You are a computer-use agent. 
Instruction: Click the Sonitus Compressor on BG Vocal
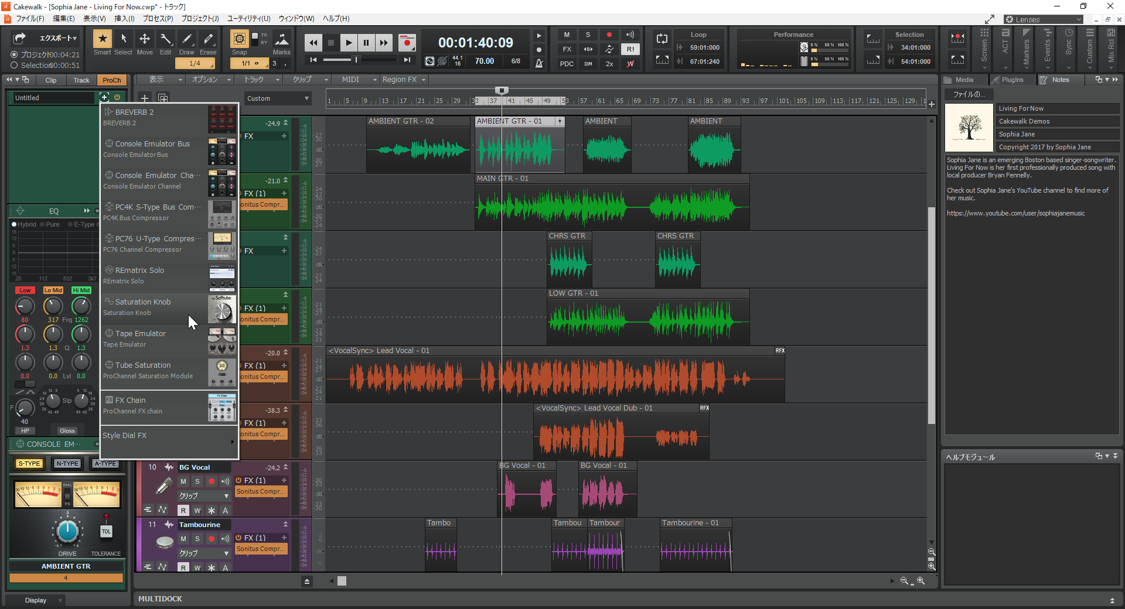[x=261, y=492]
